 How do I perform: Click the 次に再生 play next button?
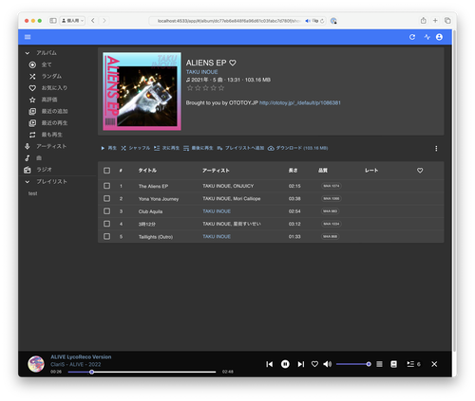[166, 148]
